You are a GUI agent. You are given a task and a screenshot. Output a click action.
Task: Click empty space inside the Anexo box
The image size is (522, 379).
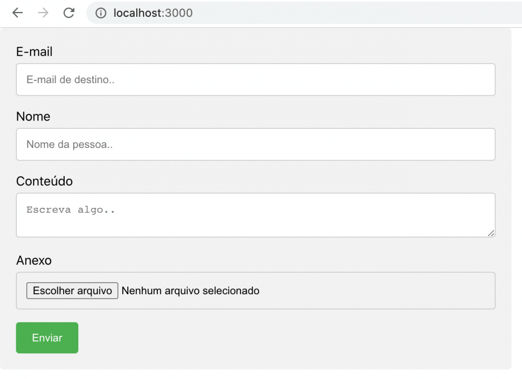pyautogui.click(x=379, y=291)
